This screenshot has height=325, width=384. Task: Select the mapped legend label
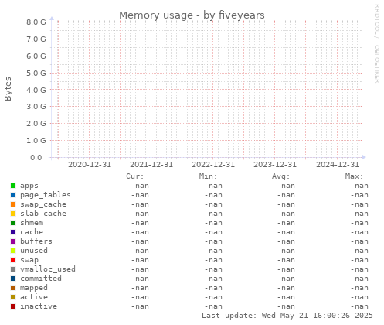coord(34,288)
